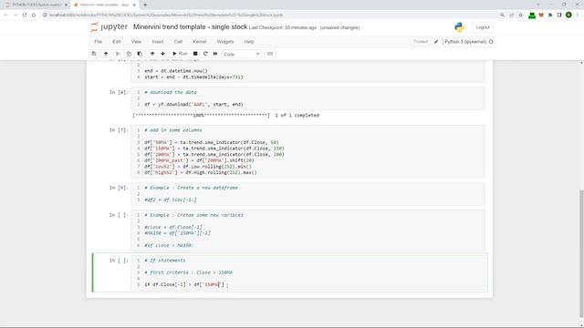Open browser zoom magnifier icon
This screenshot has width=584, height=328.
pos(502,15)
